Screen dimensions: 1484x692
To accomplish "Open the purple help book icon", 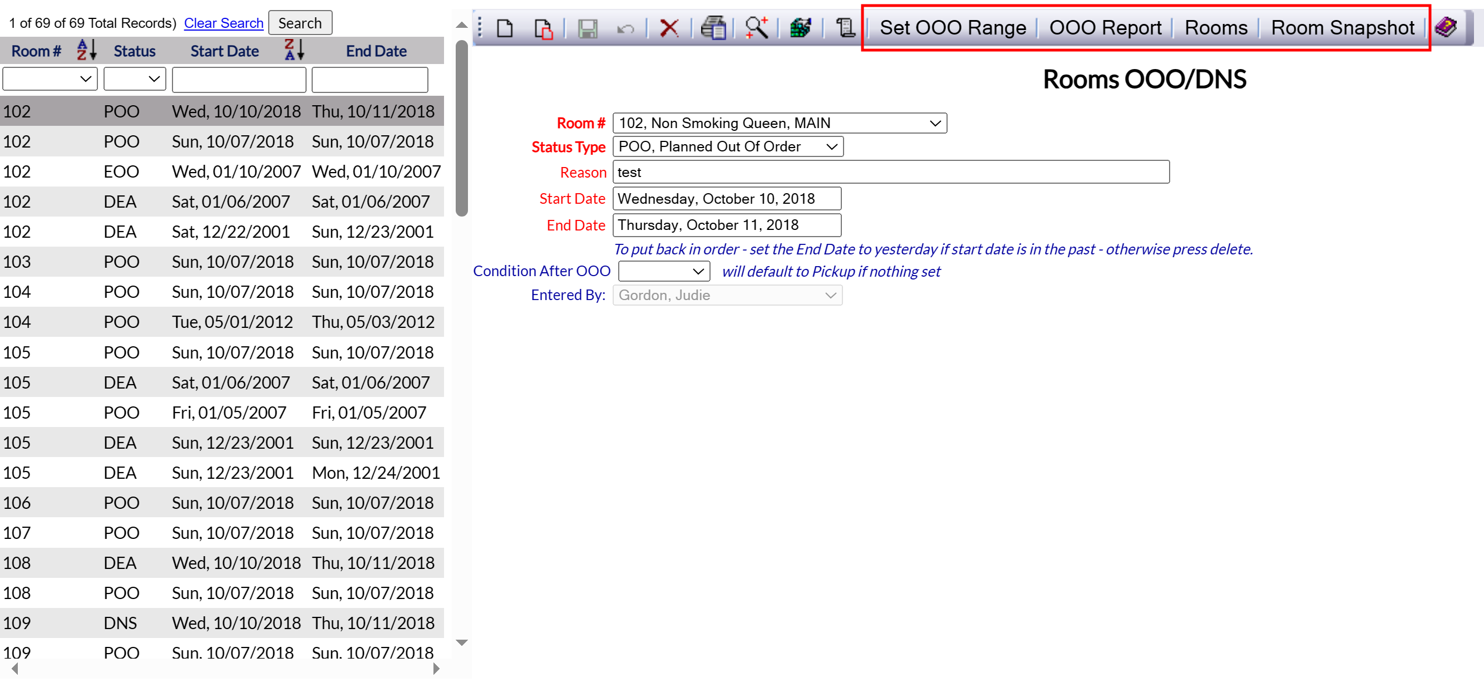I will pyautogui.click(x=1446, y=27).
